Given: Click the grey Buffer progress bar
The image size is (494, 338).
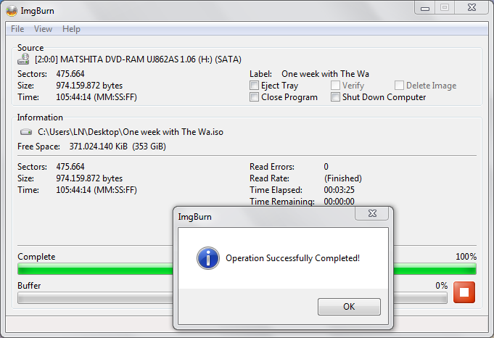Looking at the screenshot, I should click(232, 298).
